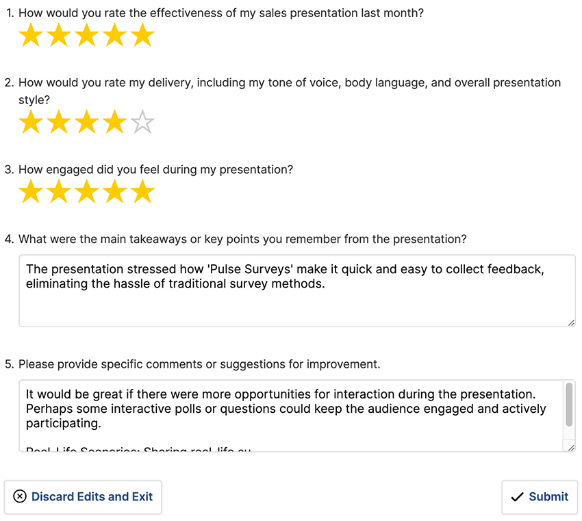Set sales presentation effectiveness rating to one star
Screen dimensions: 582x521
click(31, 35)
